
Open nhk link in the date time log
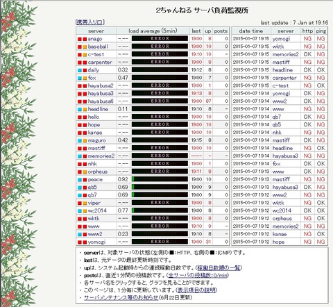[277, 133]
